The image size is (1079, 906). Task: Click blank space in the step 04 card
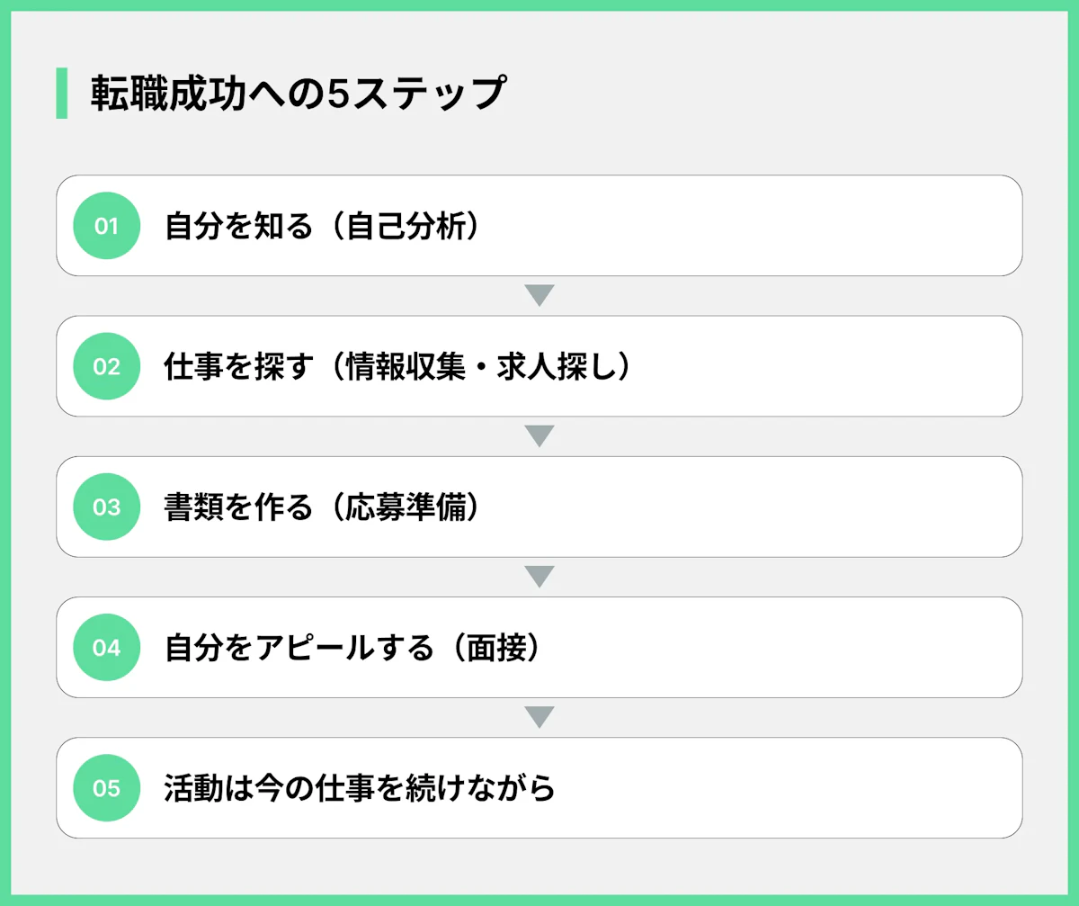pos(791,647)
